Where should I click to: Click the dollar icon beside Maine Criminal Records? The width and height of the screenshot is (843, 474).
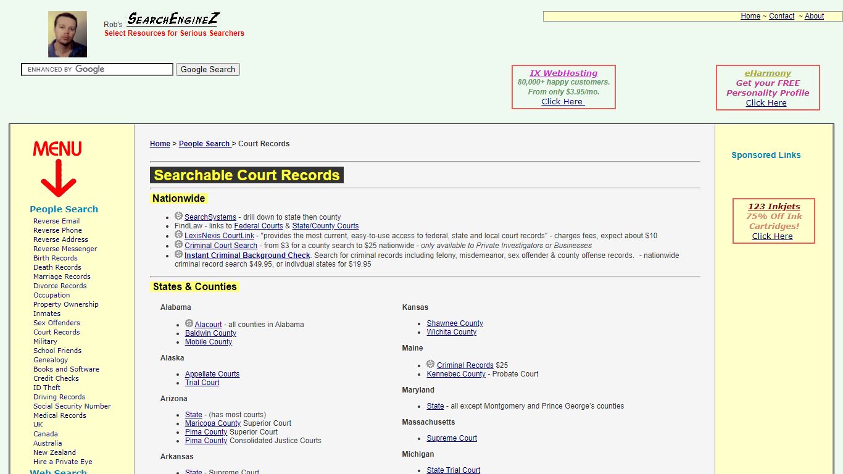(431, 364)
